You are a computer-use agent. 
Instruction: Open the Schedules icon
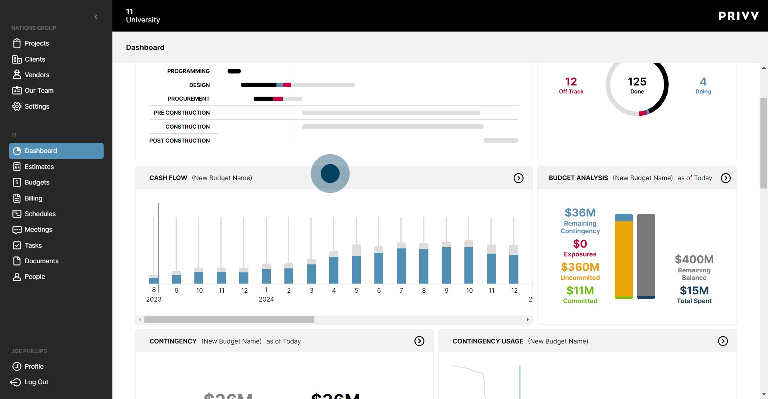coord(16,214)
